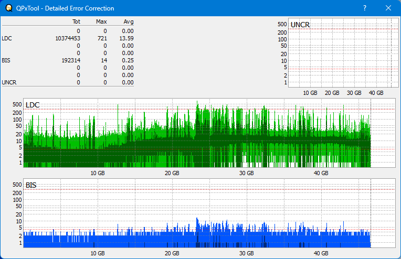Click the BIS max value 14

104,60
